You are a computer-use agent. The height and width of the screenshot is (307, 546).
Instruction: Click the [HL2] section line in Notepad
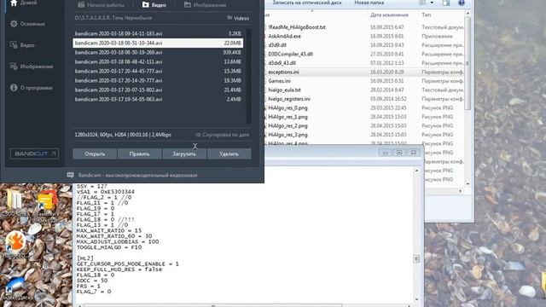click(x=85, y=258)
